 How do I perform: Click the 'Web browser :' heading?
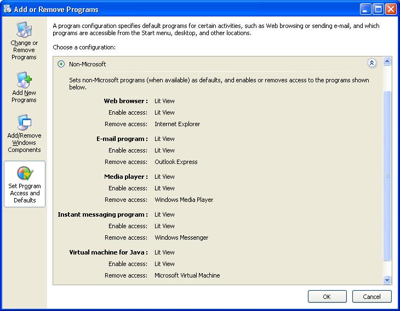click(126, 101)
